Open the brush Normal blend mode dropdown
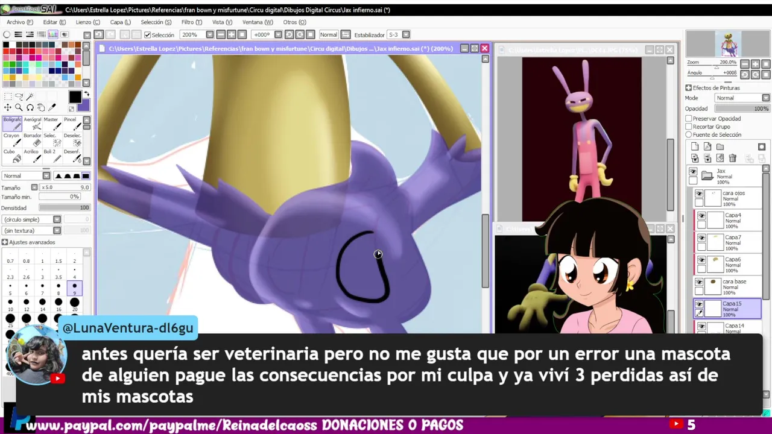The image size is (772, 434). (46, 175)
